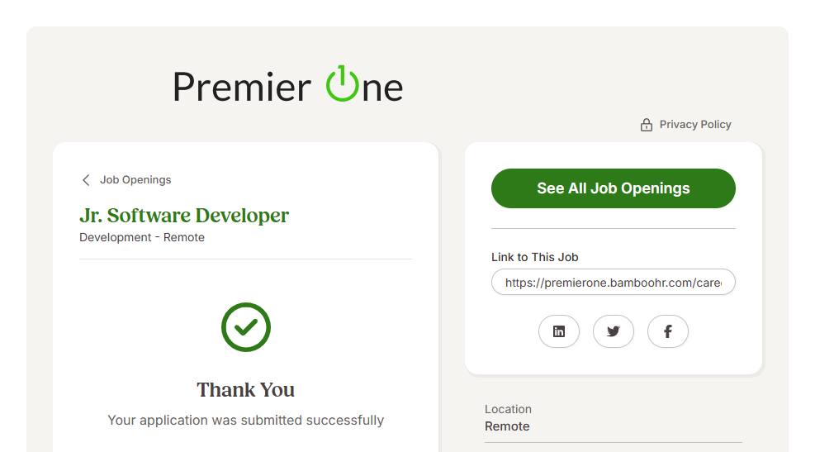Click the lock icon beside Privacy Policy
Viewport: 815px width, 452px height.
[x=647, y=125]
